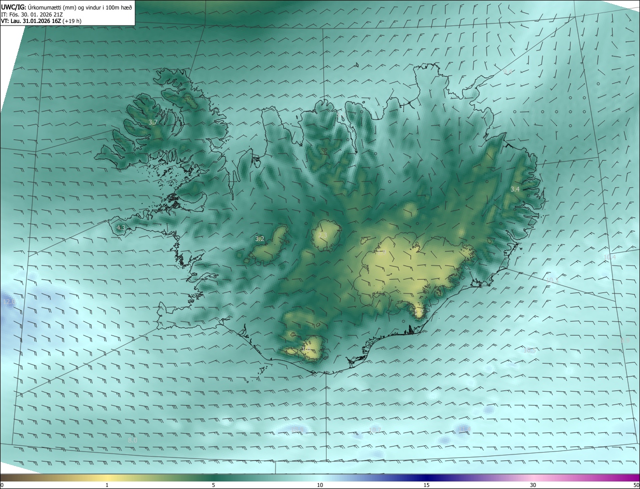This screenshot has width=640, height=489.
Task: Click the colour scale tick label 50
Action: coord(636,485)
